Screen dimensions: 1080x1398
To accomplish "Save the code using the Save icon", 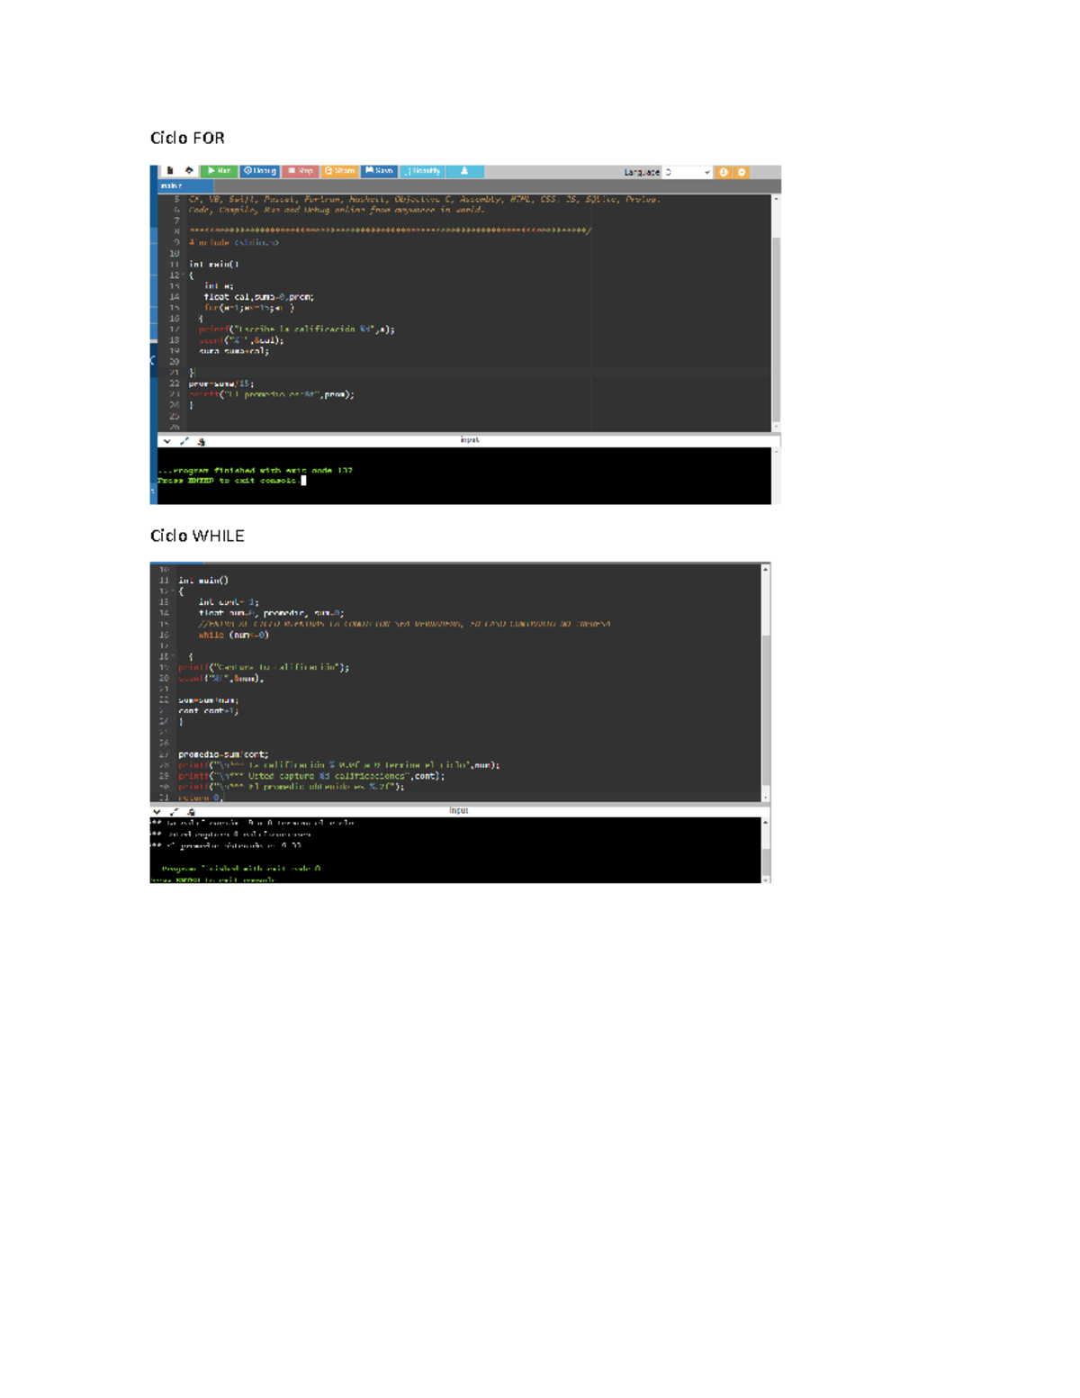I will [379, 170].
